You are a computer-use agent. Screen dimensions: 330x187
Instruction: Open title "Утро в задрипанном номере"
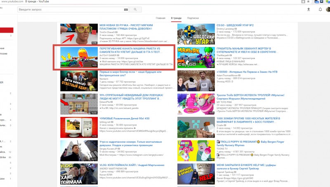click(x=131, y=143)
